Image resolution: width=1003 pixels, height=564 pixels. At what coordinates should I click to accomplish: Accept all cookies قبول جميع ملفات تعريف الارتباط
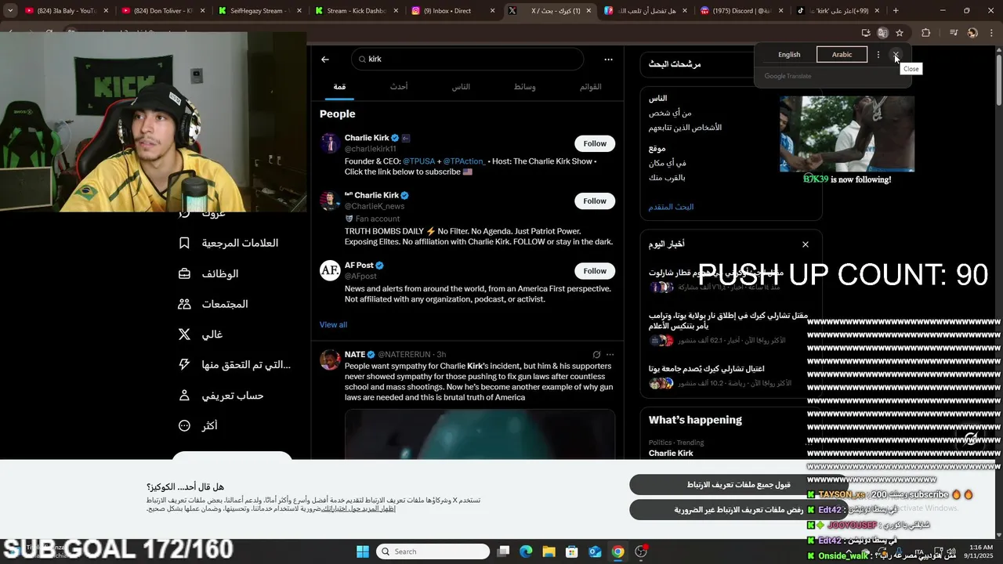tap(738, 485)
